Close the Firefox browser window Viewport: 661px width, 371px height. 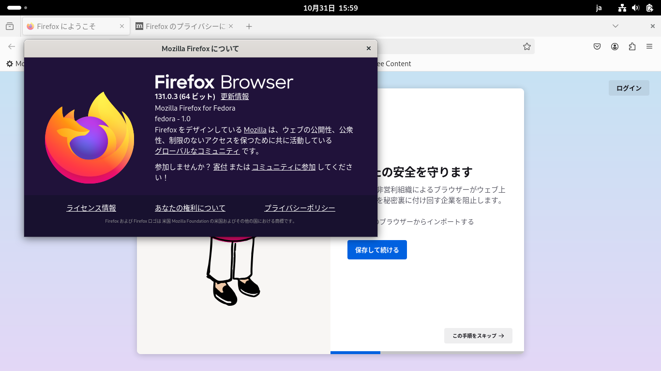tap(653, 26)
